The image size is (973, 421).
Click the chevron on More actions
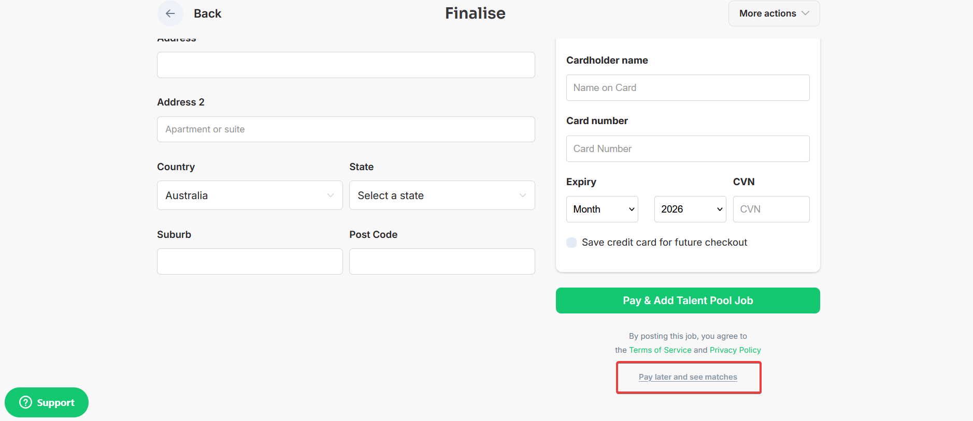point(805,13)
